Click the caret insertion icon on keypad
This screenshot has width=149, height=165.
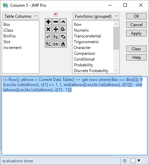click(x=63, y=22)
